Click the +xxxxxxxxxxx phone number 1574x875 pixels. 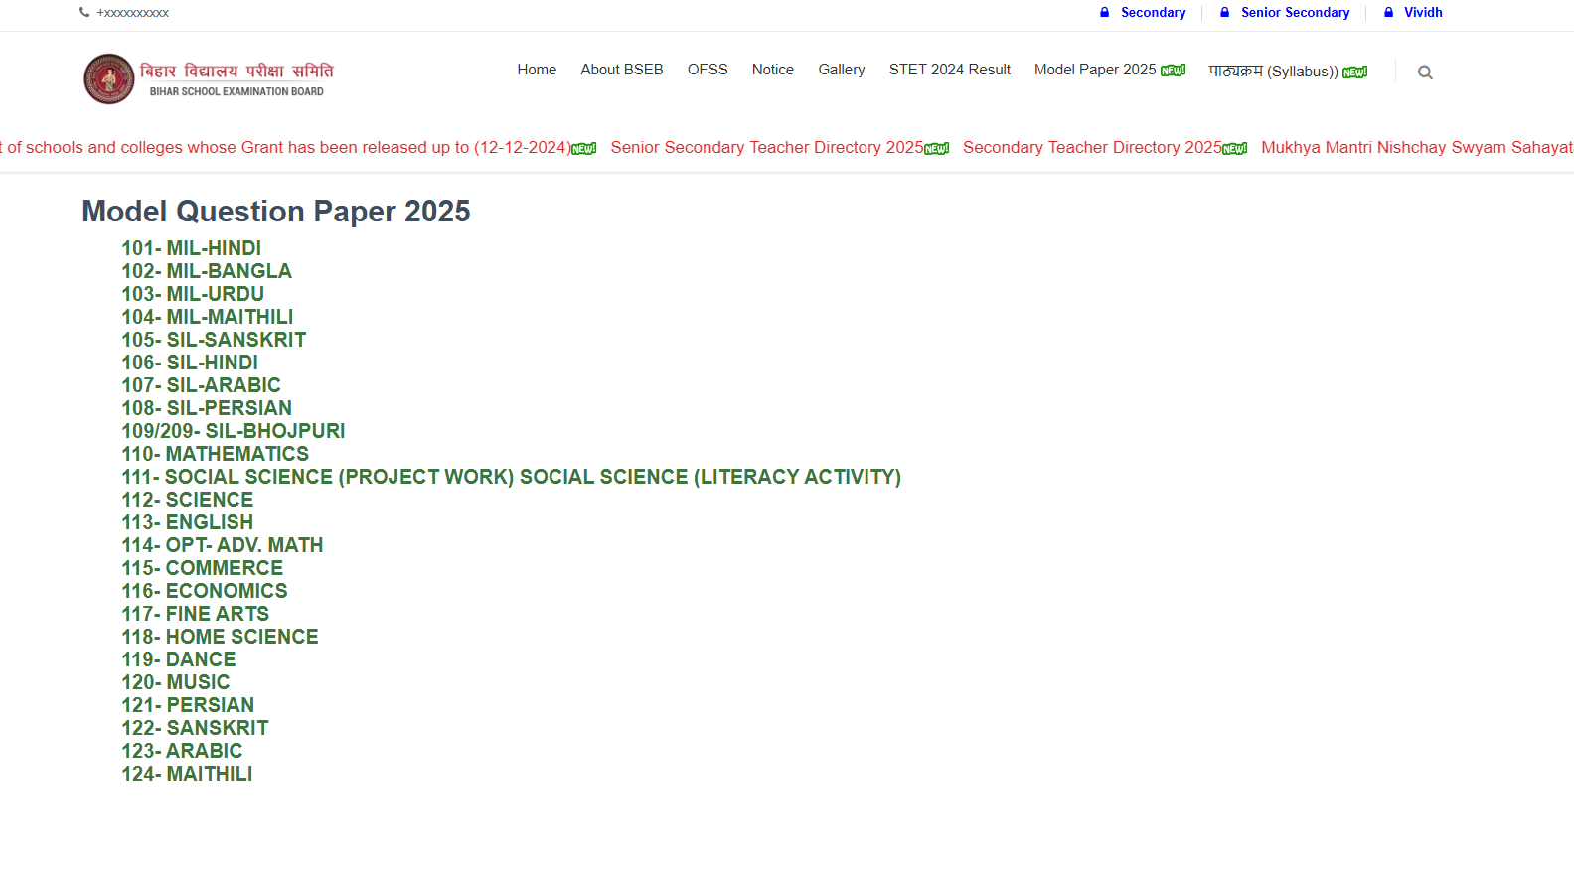click(x=133, y=13)
